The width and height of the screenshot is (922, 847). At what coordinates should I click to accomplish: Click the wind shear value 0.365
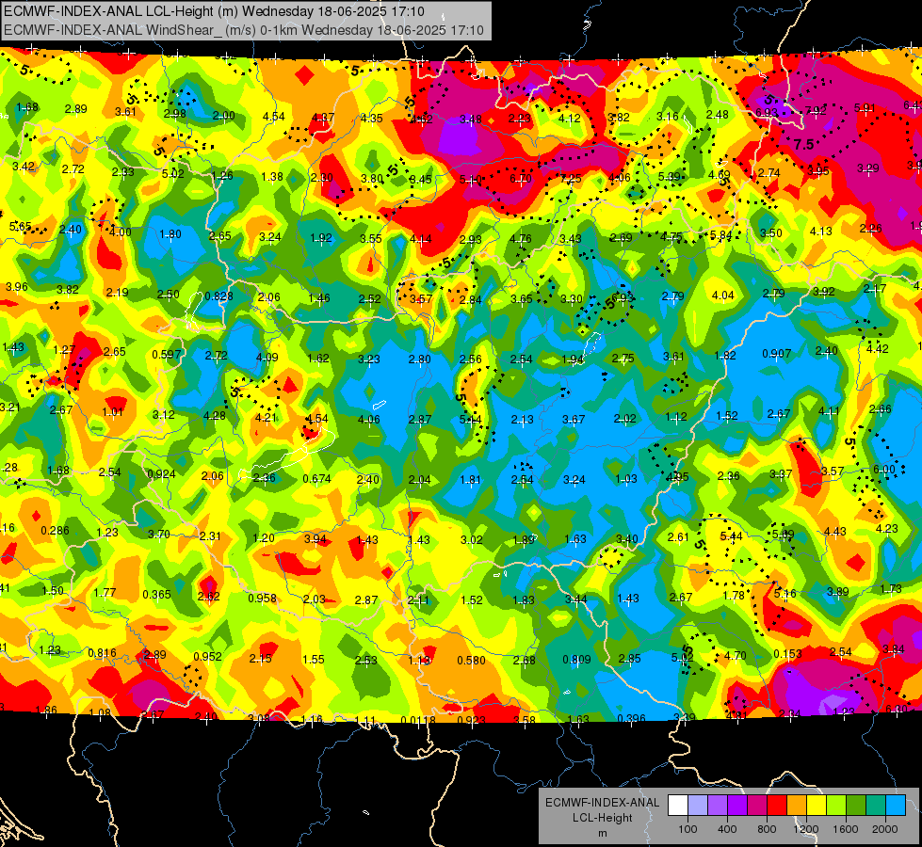(156, 595)
